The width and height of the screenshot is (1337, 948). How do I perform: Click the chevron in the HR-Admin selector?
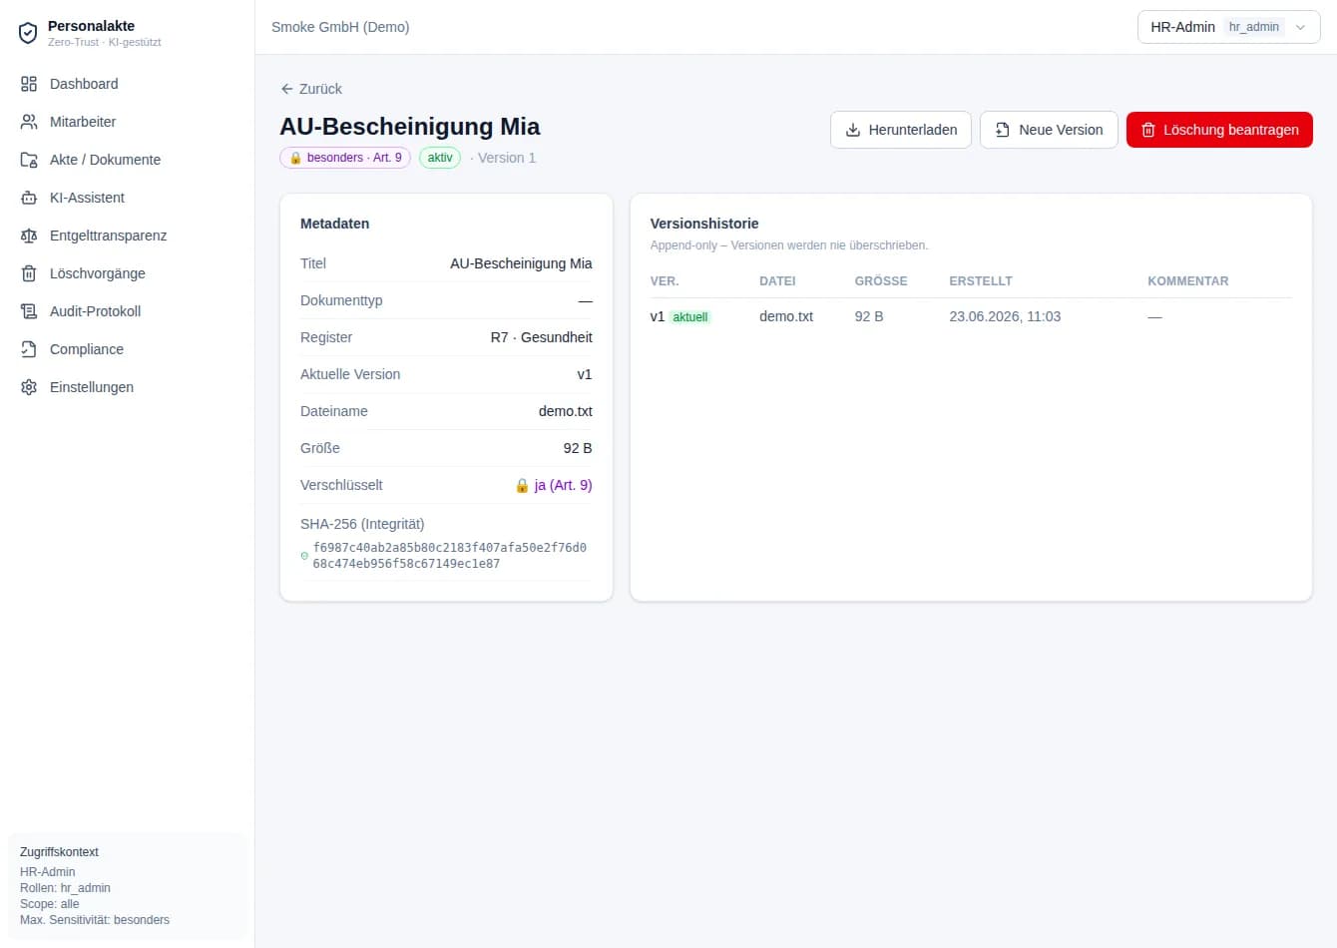[x=1300, y=27]
